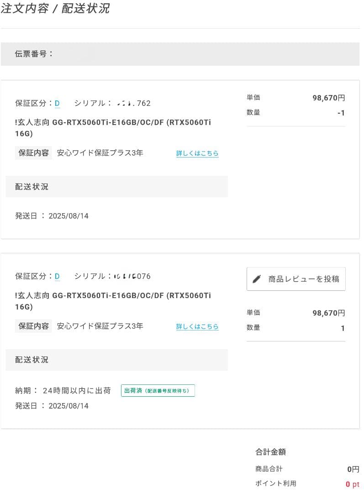Click the 保証内容 label badge on second item
Viewport: 364px width, 493px height.
pos(33,326)
